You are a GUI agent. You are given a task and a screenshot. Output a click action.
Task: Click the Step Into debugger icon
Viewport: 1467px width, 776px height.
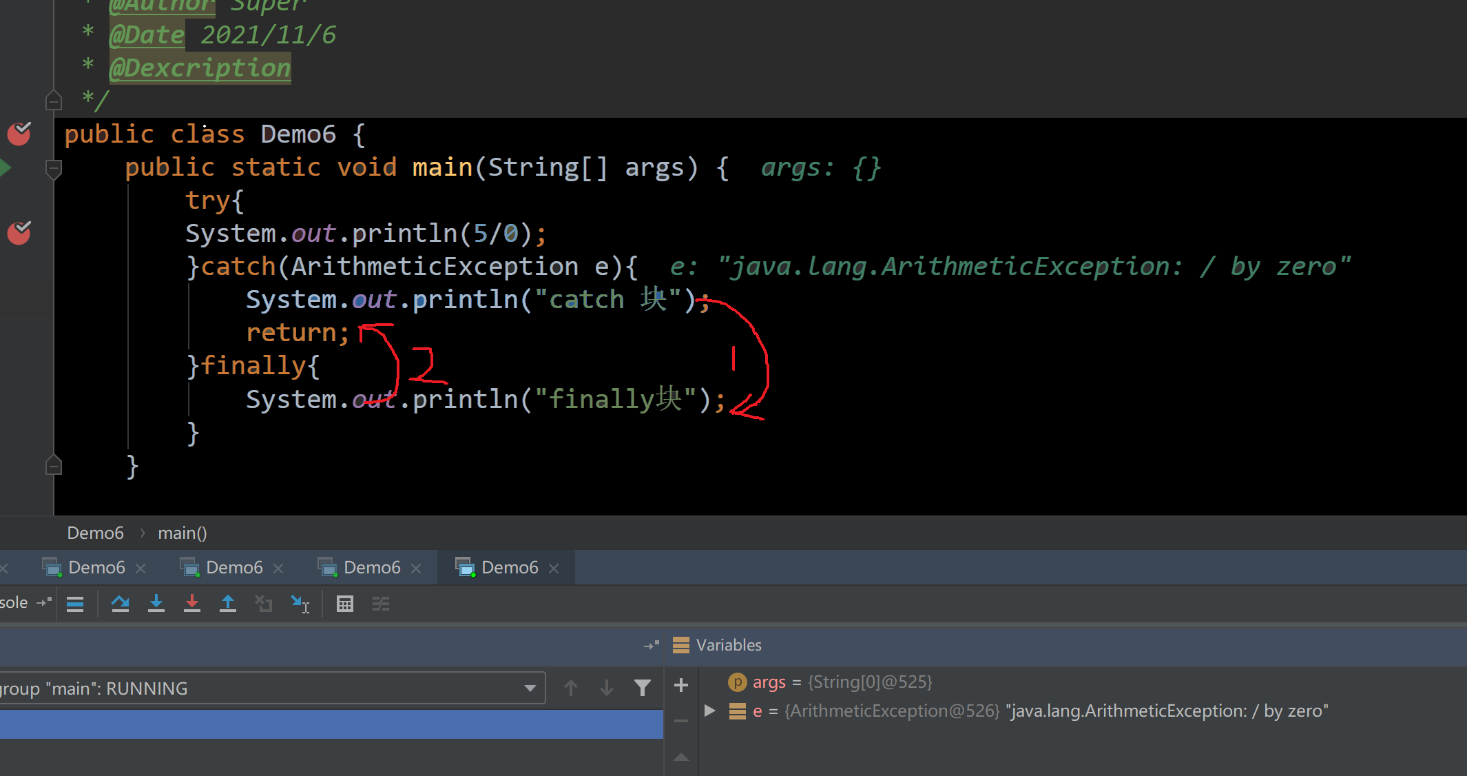[156, 604]
